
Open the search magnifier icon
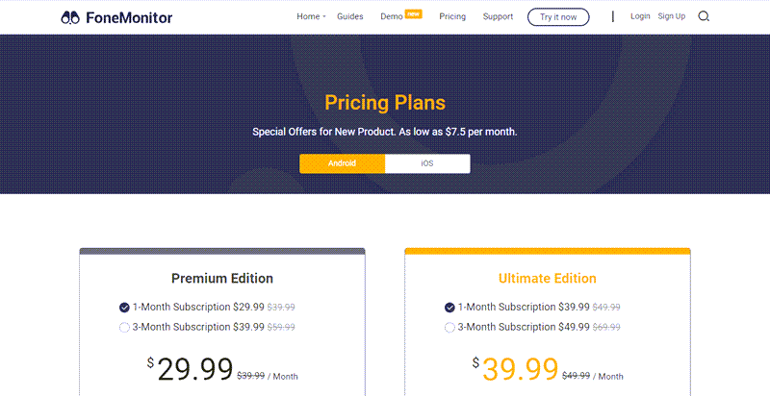click(704, 16)
